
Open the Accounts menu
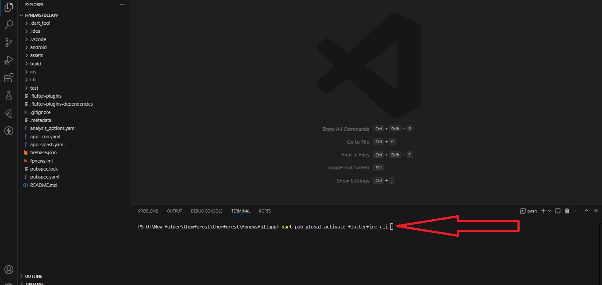pos(8,270)
